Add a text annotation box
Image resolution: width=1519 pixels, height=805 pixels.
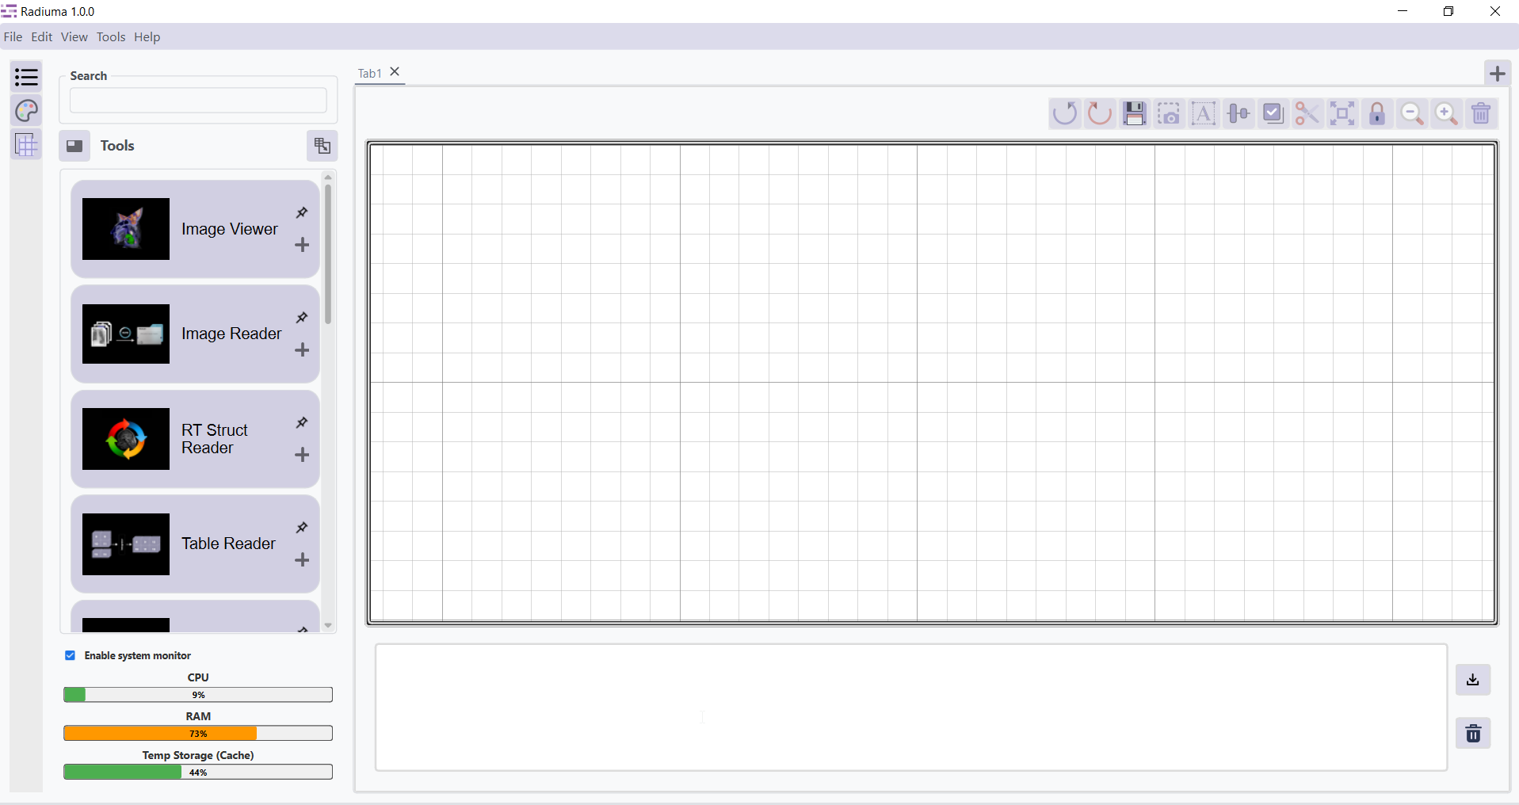click(x=1204, y=113)
